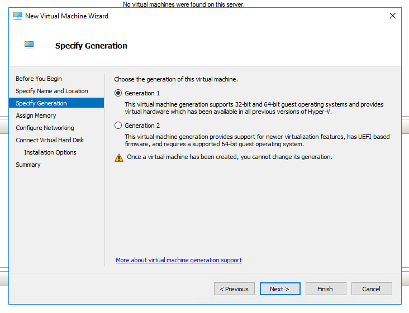The height and width of the screenshot is (313, 409).
Task: Jump to the Assign Memory step
Action: click(x=36, y=115)
